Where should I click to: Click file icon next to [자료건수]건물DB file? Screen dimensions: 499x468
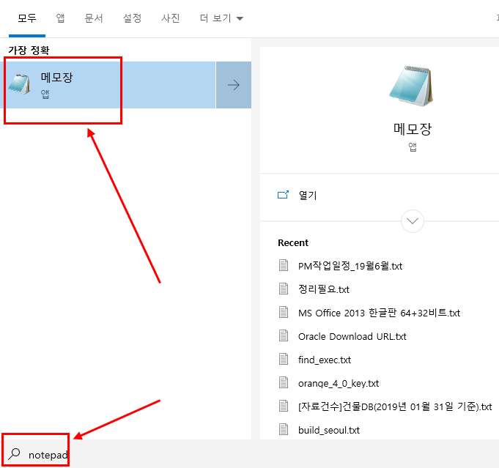(284, 406)
